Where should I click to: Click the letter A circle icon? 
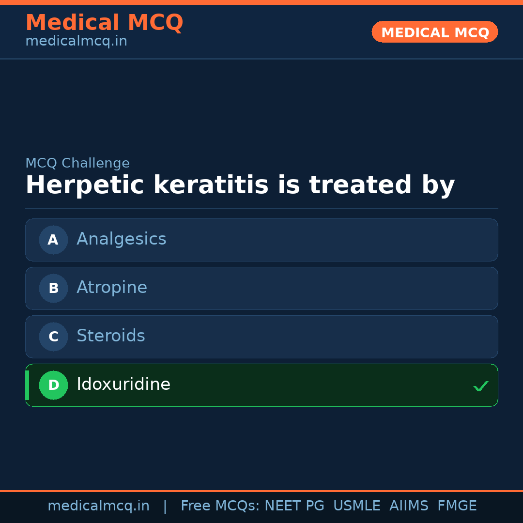(x=53, y=240)
